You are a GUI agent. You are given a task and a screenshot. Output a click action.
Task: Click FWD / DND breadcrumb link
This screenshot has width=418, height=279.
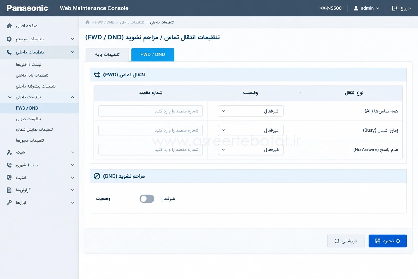[105, 22]
